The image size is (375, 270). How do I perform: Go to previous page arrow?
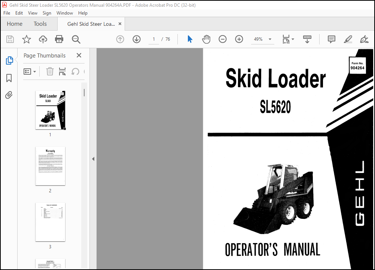point(120,39)
